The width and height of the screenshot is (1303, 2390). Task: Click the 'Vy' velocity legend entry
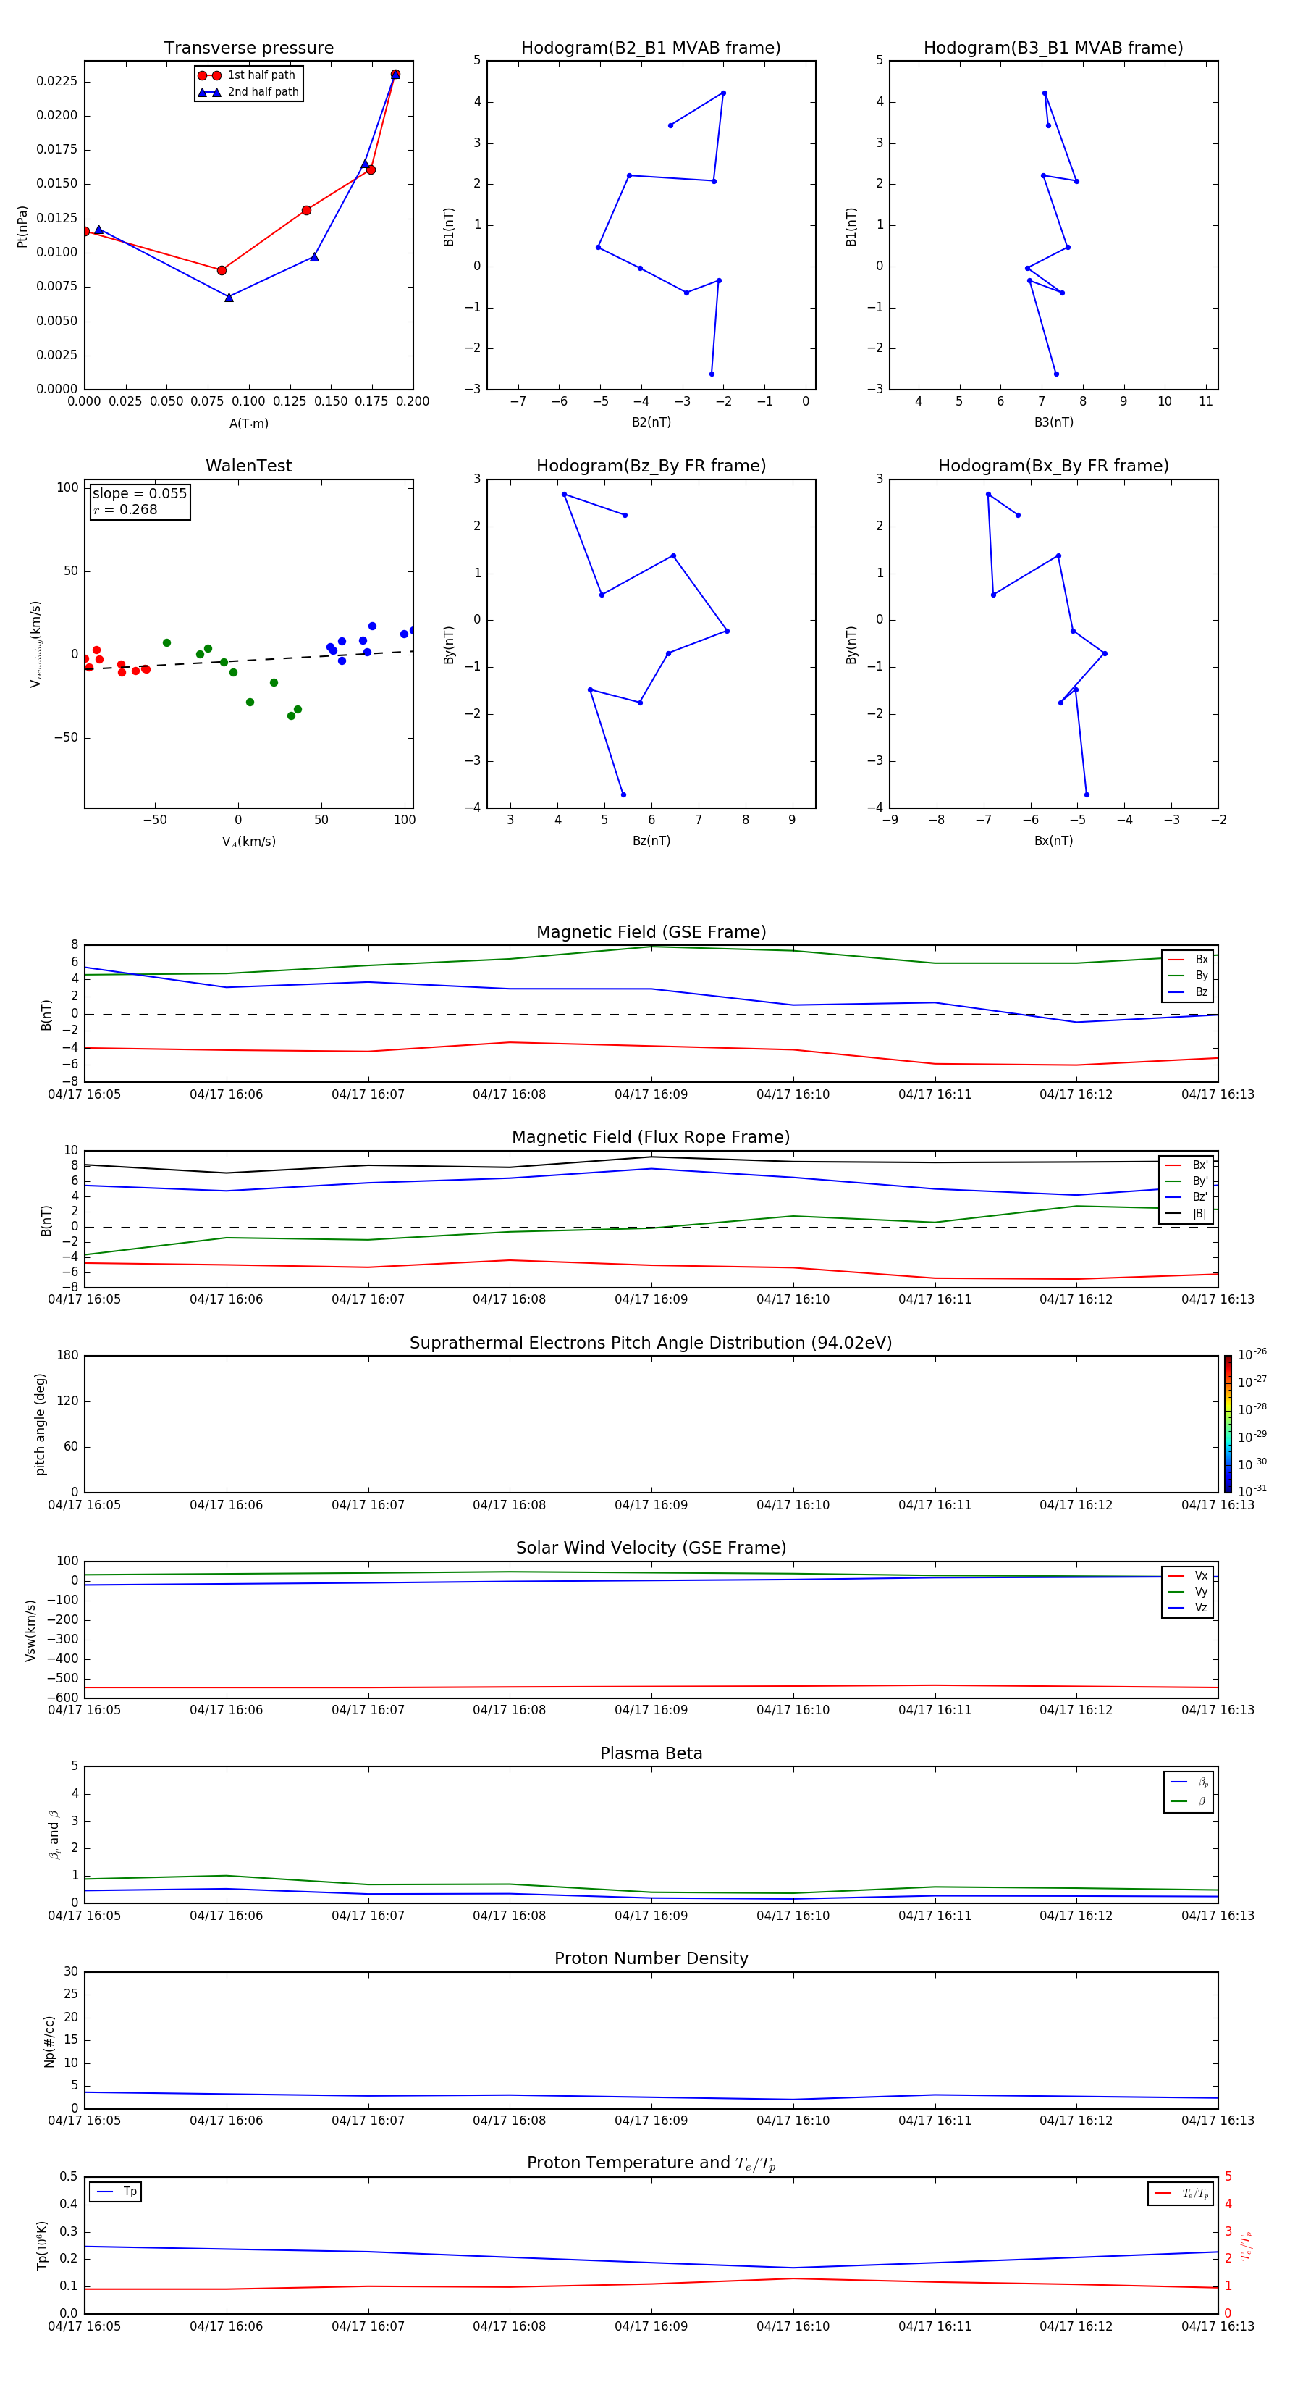(1189, 1592)
